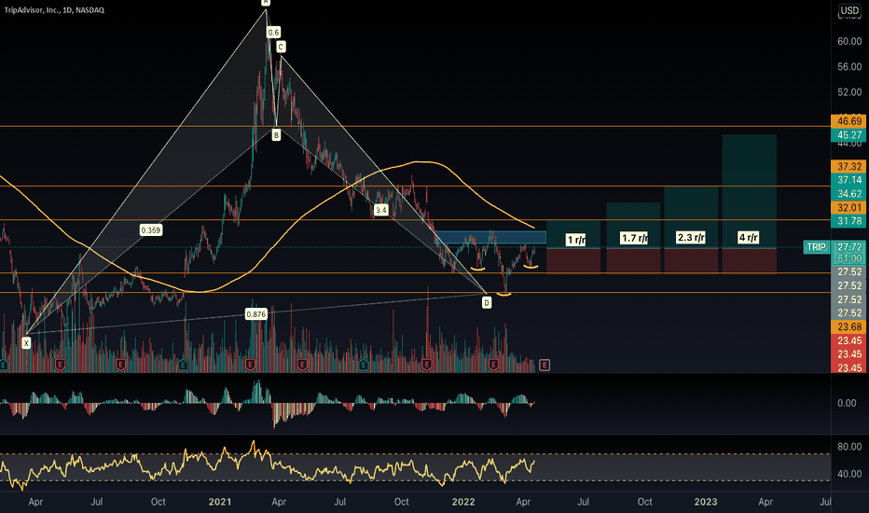Click the '2.3 r/r' position label
Image resolution: width=869 pixels, height=513 pixels.
click(691, 238)
